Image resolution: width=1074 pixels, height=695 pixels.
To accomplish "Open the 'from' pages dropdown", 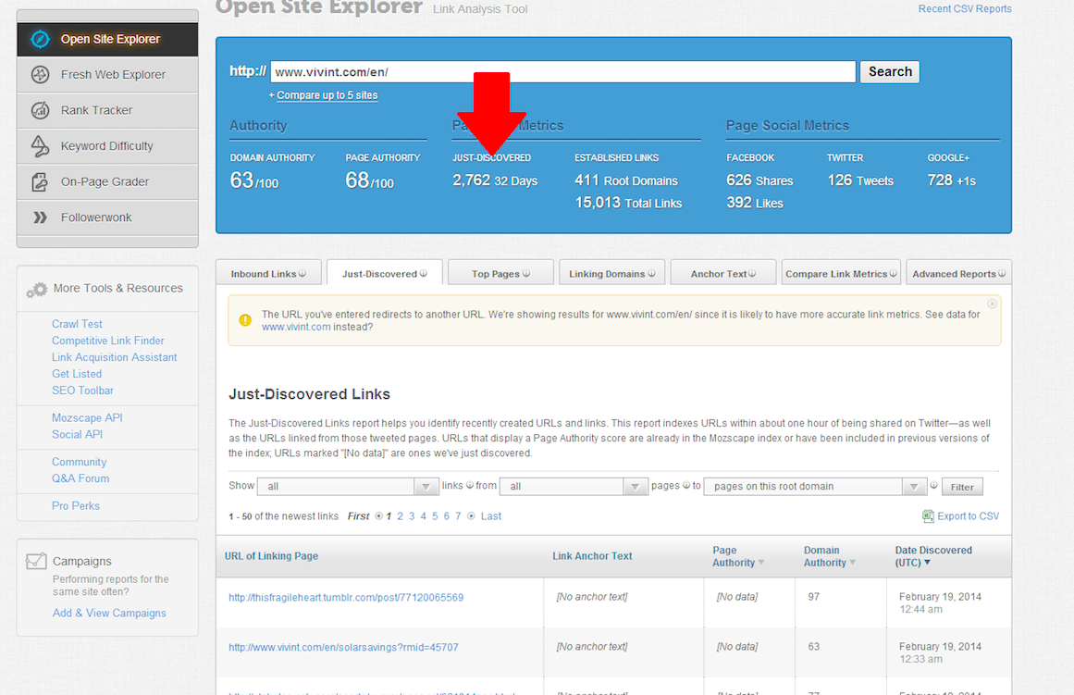I will click(574, 487).
